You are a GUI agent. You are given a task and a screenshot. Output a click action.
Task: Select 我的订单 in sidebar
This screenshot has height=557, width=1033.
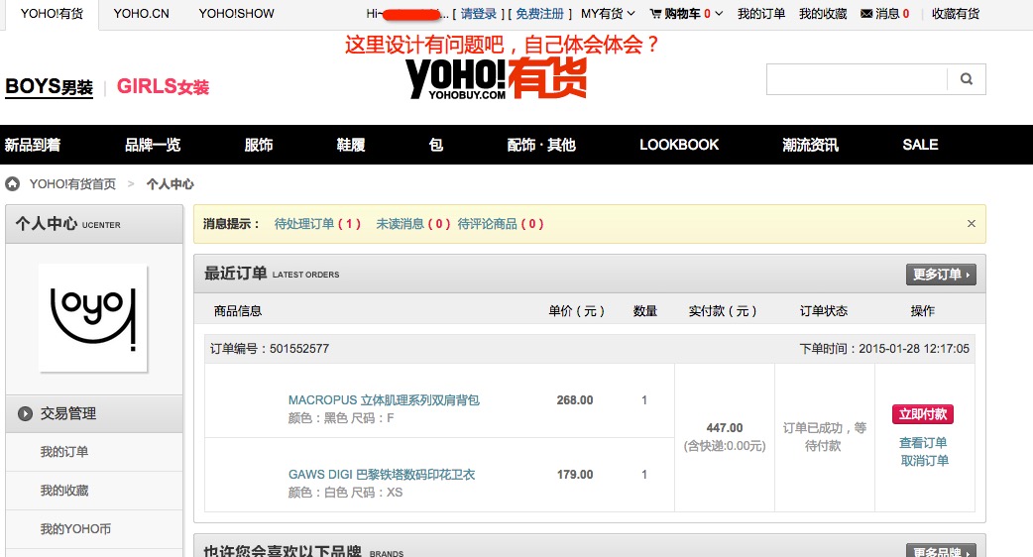[63, 452]
